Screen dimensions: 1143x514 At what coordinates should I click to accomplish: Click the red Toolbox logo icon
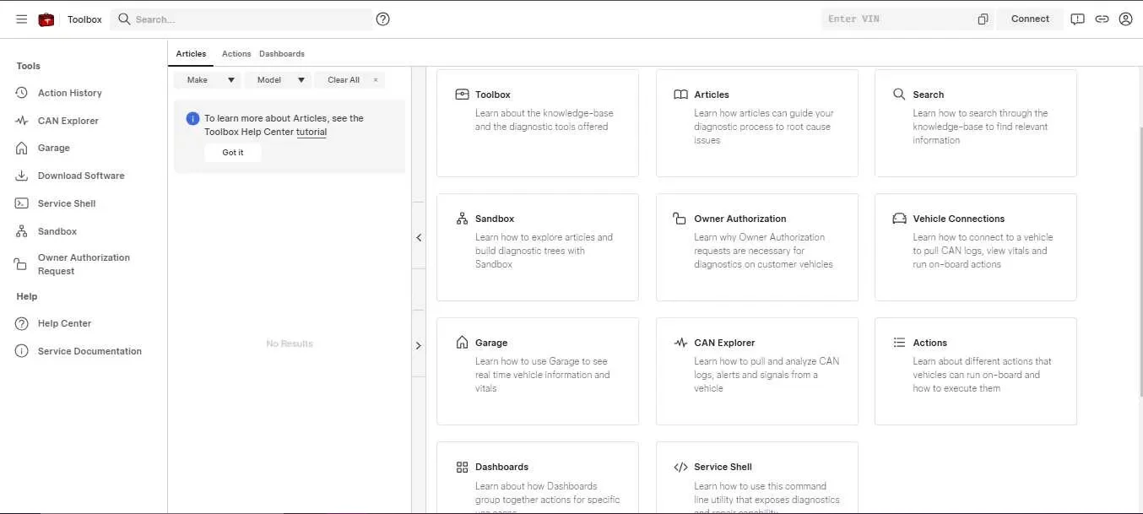pyautogui.click(x=46, y=19)
